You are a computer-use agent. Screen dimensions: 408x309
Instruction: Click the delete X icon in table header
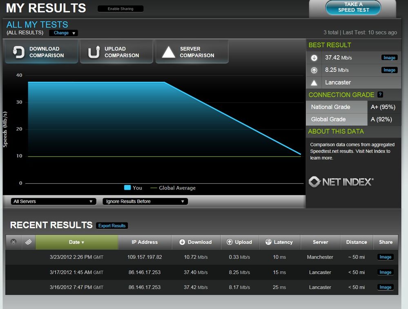tap(13, 242)
